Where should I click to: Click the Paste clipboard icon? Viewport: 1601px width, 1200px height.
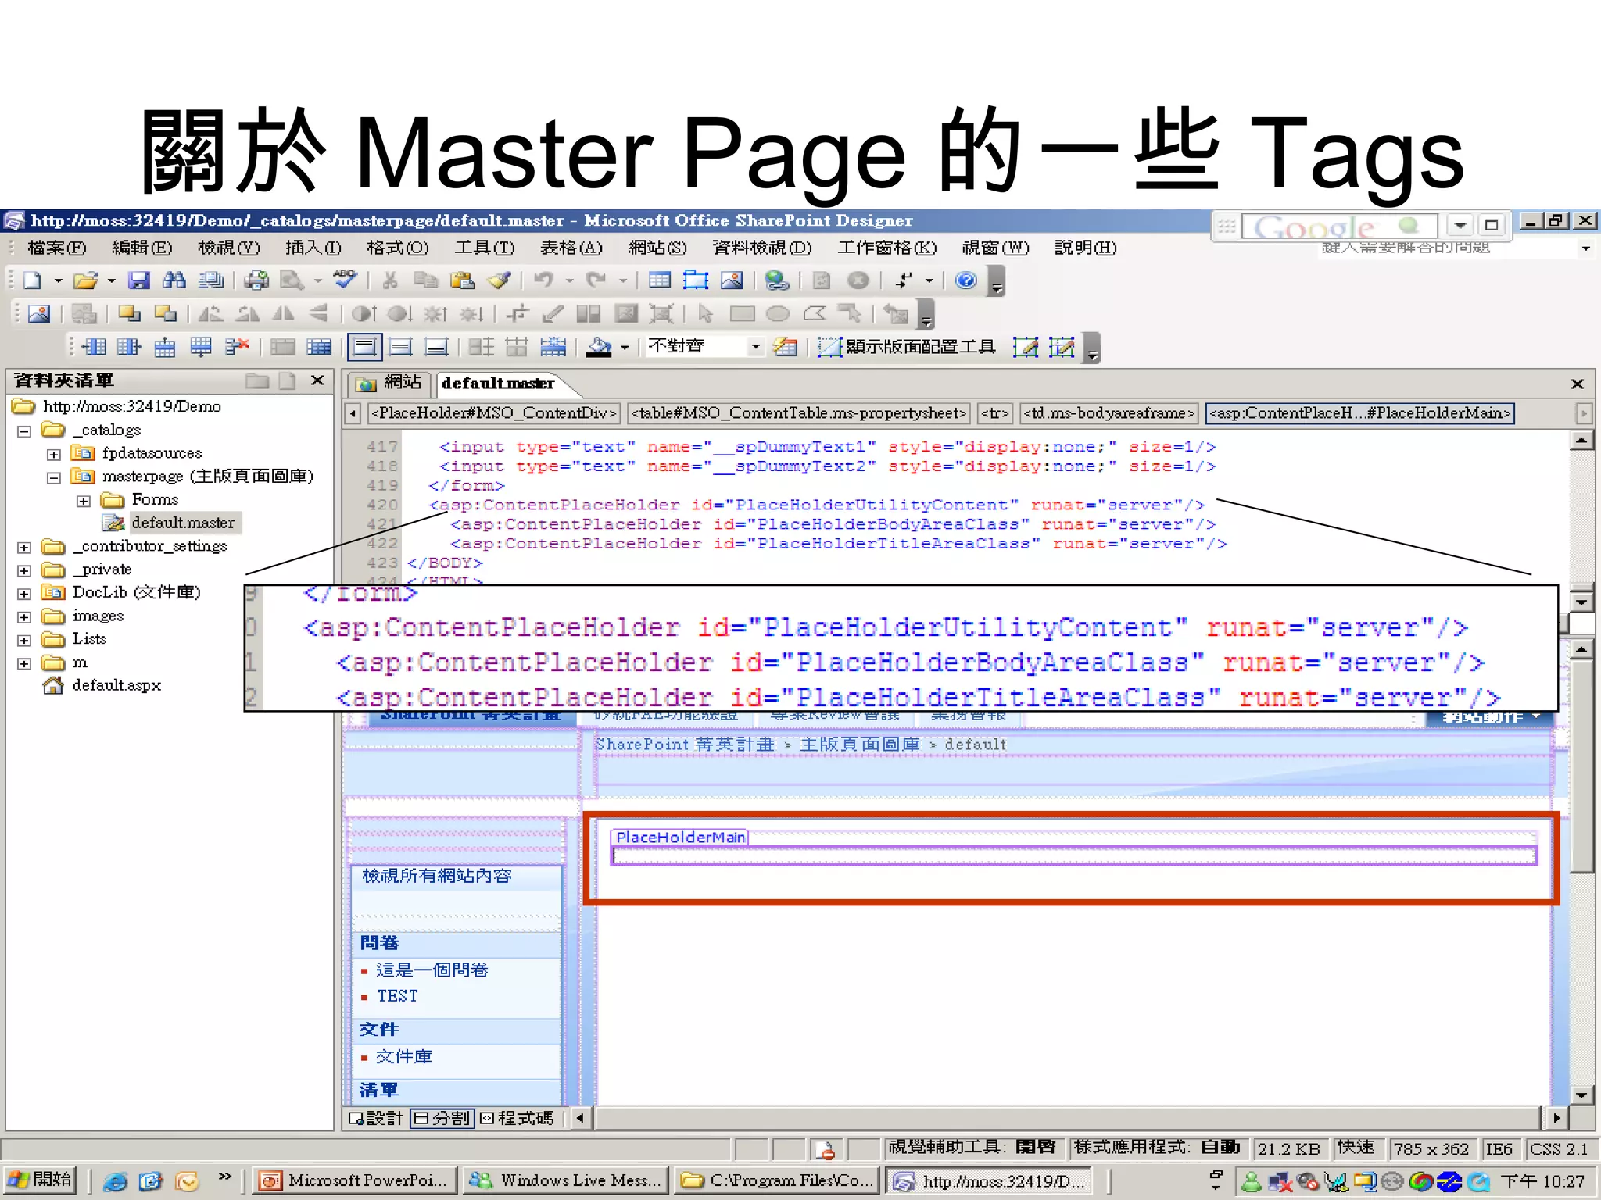coord(463,280)
